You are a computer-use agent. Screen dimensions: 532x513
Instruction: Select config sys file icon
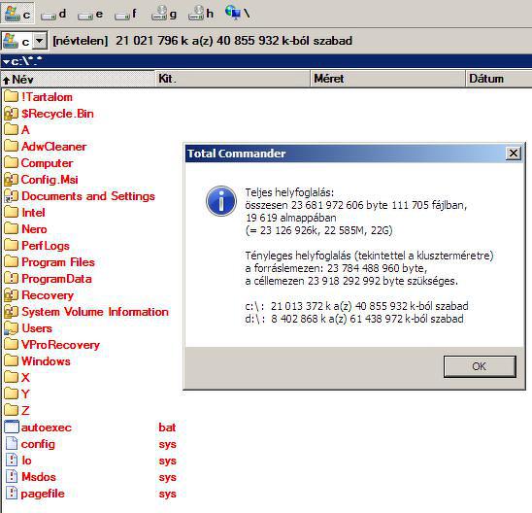tap(12, 444)
